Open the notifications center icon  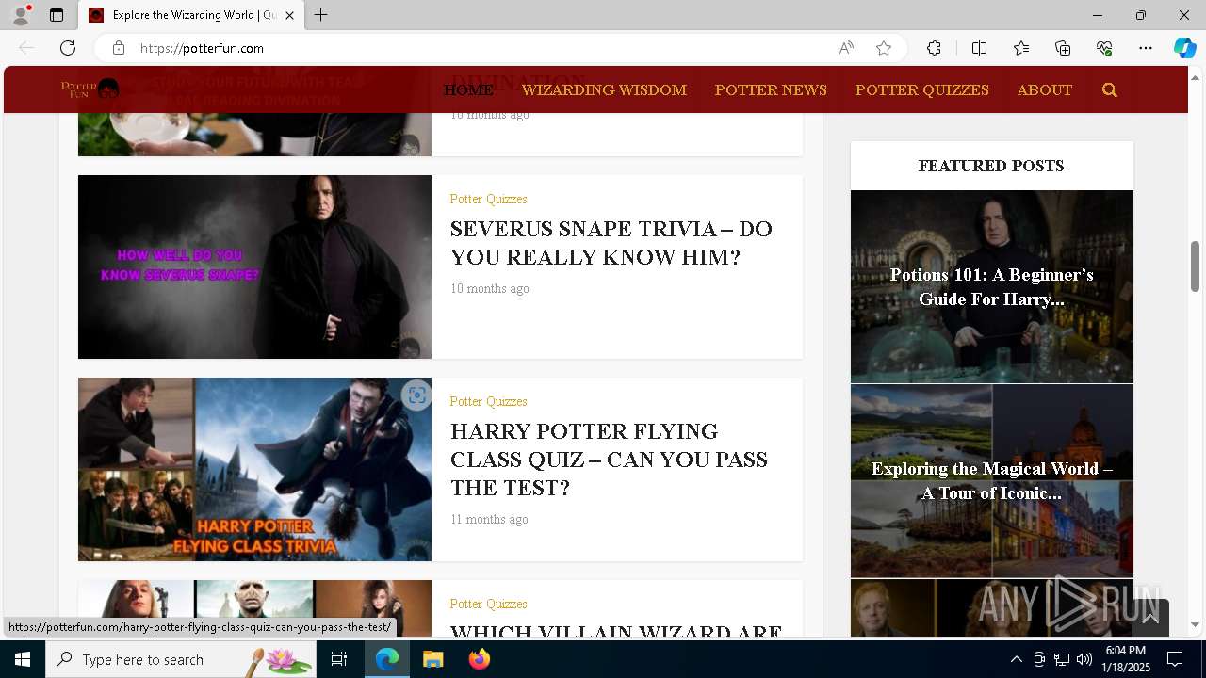click(x=1175, y=659)
